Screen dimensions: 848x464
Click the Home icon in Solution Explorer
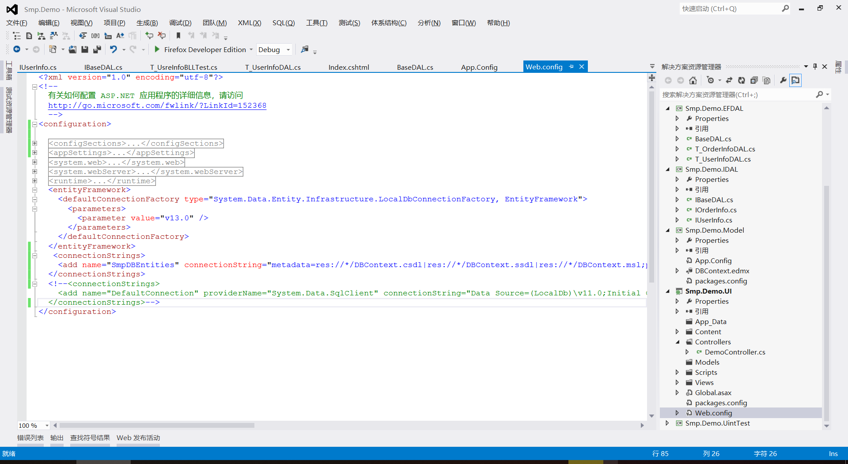[693, 80]
